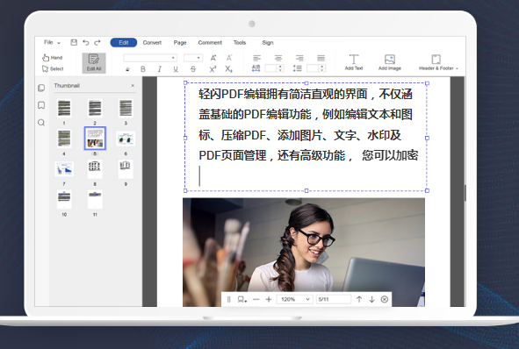Open the Tools tab
519x349 pixels.
(x=240, y=43)
